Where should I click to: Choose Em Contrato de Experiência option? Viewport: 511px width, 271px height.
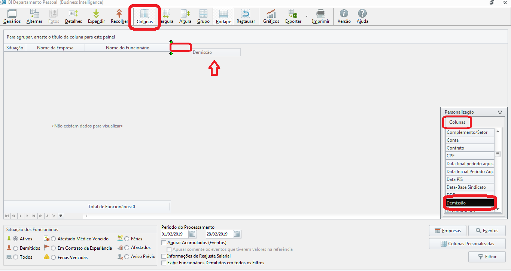point(54,248)
